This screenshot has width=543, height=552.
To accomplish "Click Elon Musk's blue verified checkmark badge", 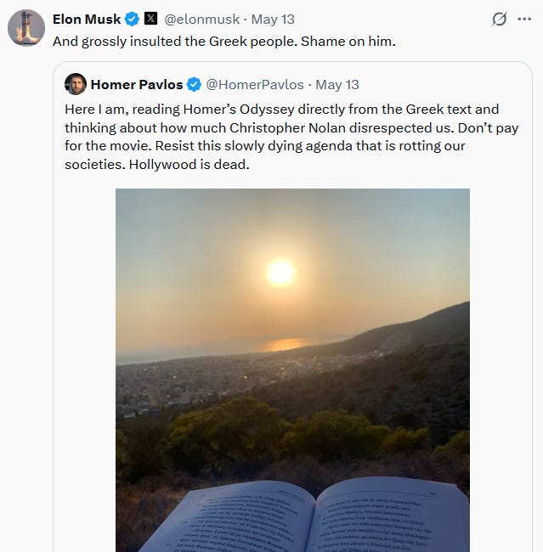I will [132, 19].
